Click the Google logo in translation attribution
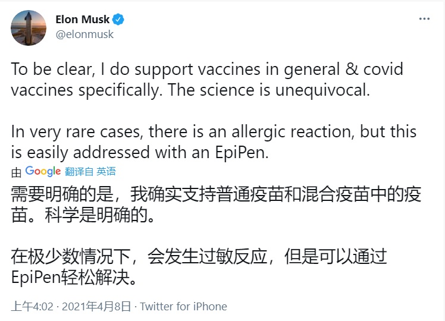445x321 pixels. point(43,172)
